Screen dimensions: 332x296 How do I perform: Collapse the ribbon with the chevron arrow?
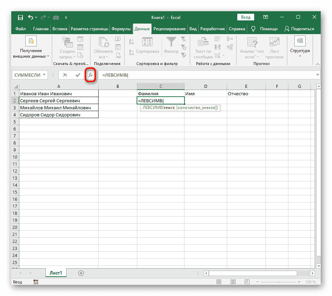click(x=317, y=64)
